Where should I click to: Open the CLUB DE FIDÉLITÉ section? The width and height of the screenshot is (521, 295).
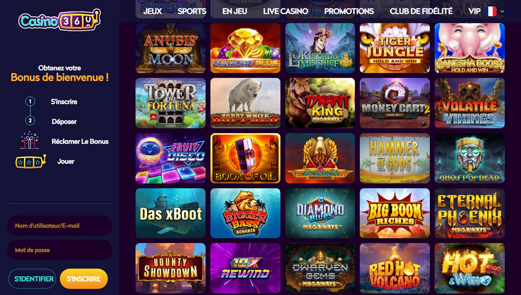[421, 11]
